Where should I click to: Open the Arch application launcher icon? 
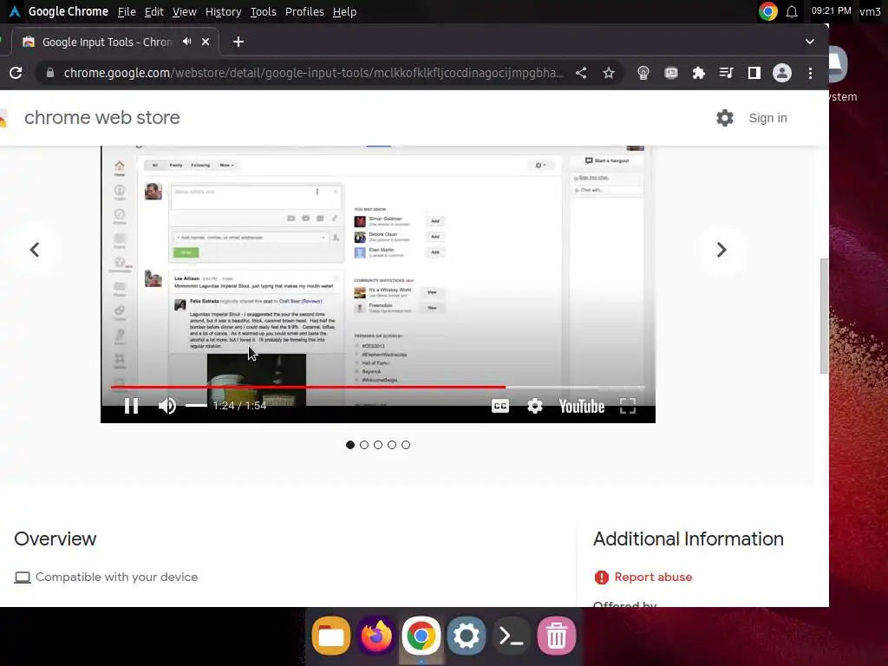(x=14, y=11)
